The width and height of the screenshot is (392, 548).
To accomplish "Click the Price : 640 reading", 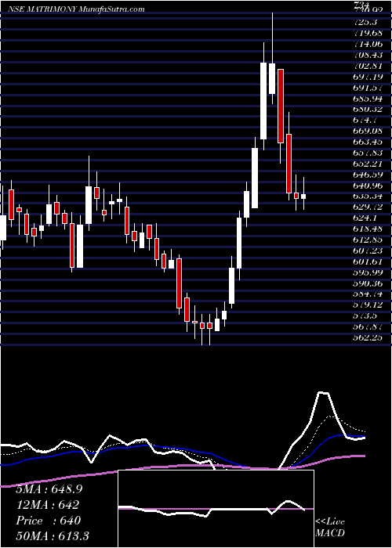I will coord(49,521).
